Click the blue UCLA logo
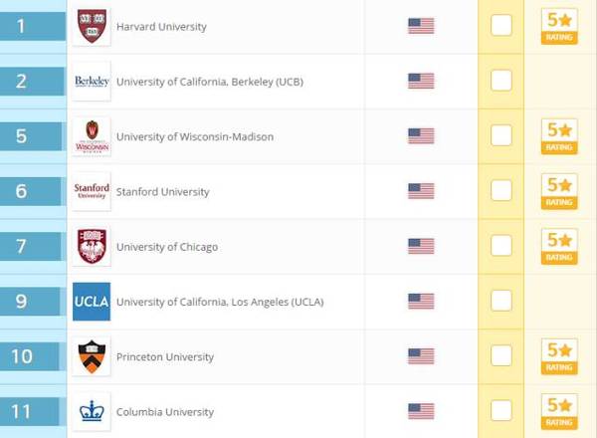Screen dimensions: 597x438 pyautogui.click(x=92, y=302)
